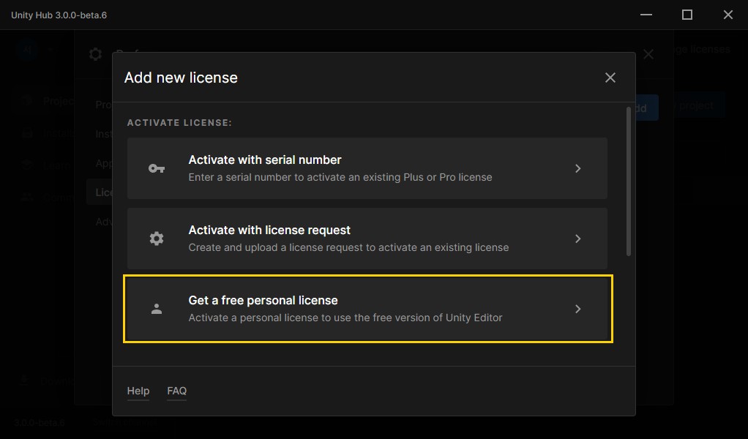Minimize the Unity Hub window
Image resolution: width=748 pixels, height=439 pixels.
point(646,15)
